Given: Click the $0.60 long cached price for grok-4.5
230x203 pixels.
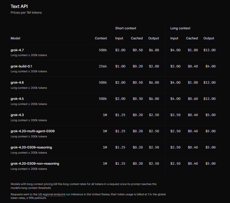Looking at the screenshot, I should point(193,99).
